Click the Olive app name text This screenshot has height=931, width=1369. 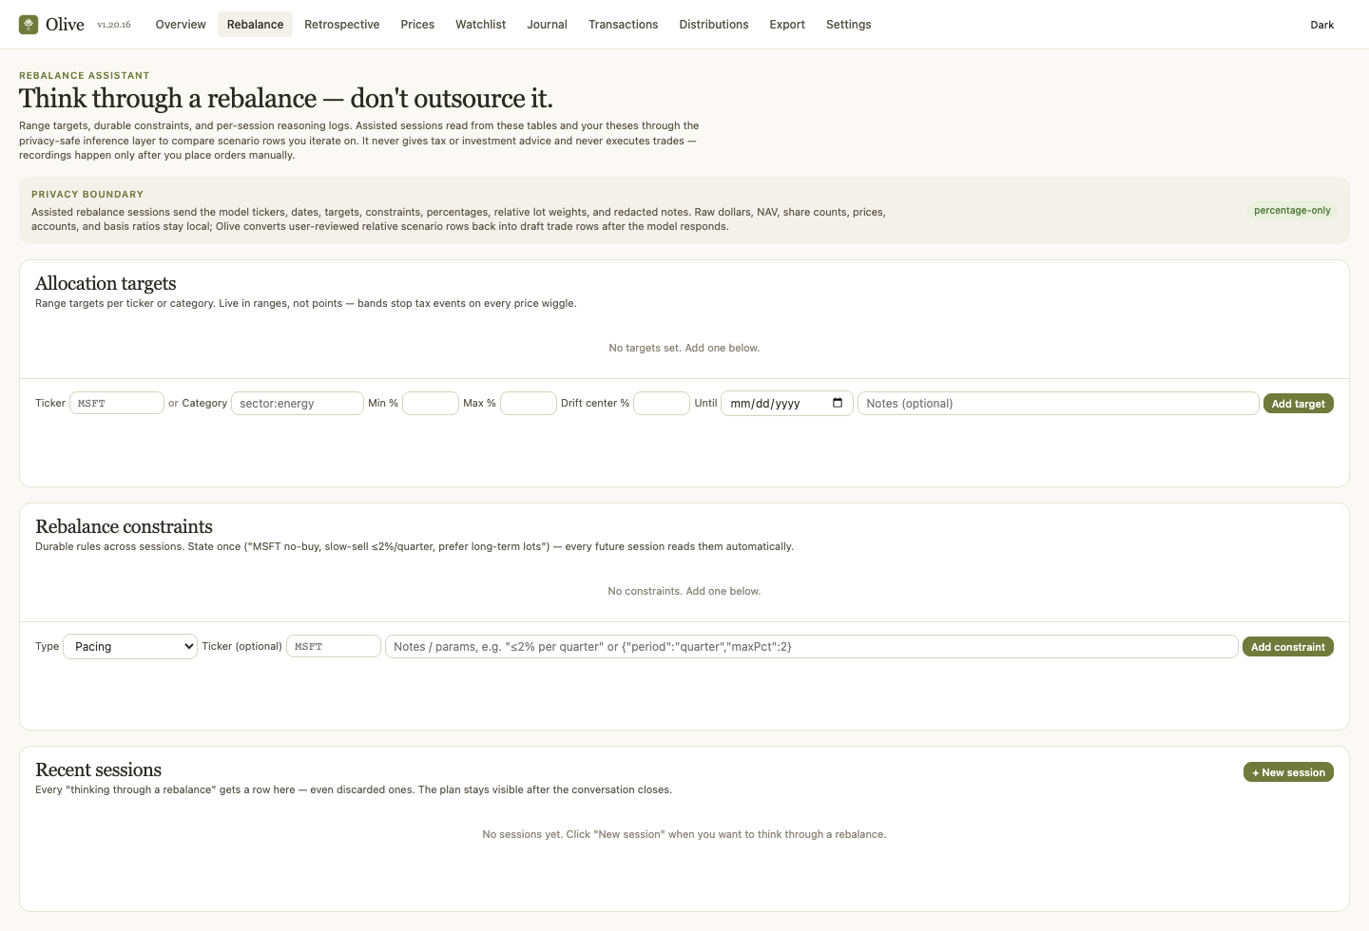pyautogui.click(x=65, y=25)
